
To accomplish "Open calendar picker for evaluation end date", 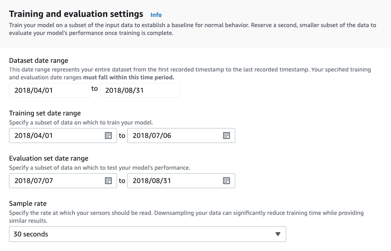I will point(226,181).
